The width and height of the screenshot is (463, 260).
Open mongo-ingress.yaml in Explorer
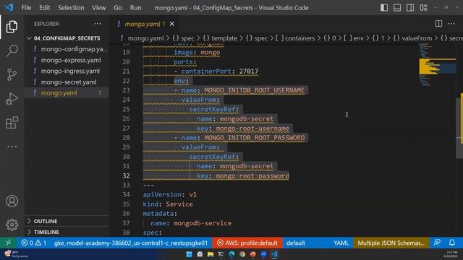tap(67, 71)
